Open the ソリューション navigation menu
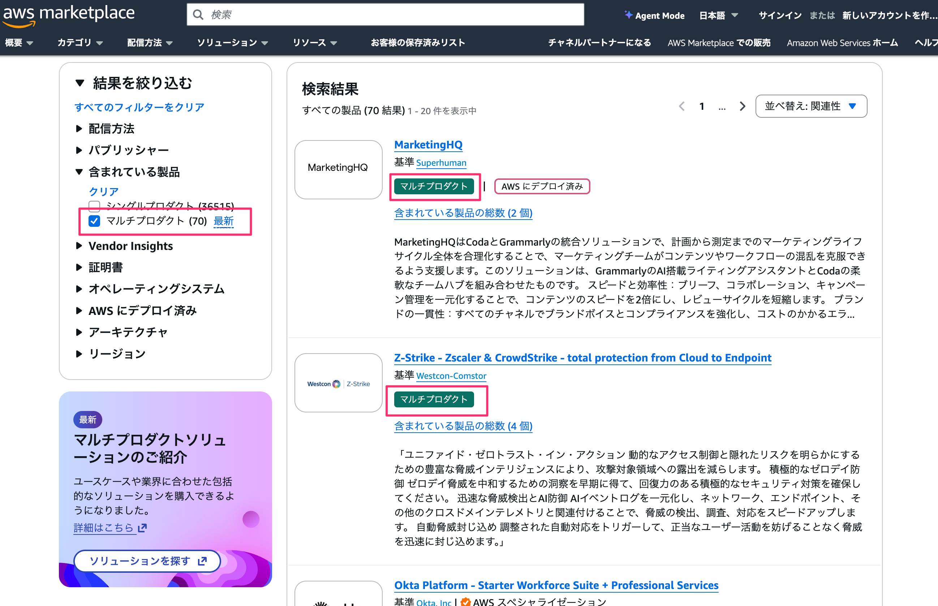 (232, 43)
